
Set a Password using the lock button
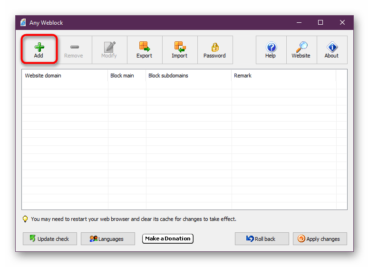pyautogui.click(x=215, y=49)
